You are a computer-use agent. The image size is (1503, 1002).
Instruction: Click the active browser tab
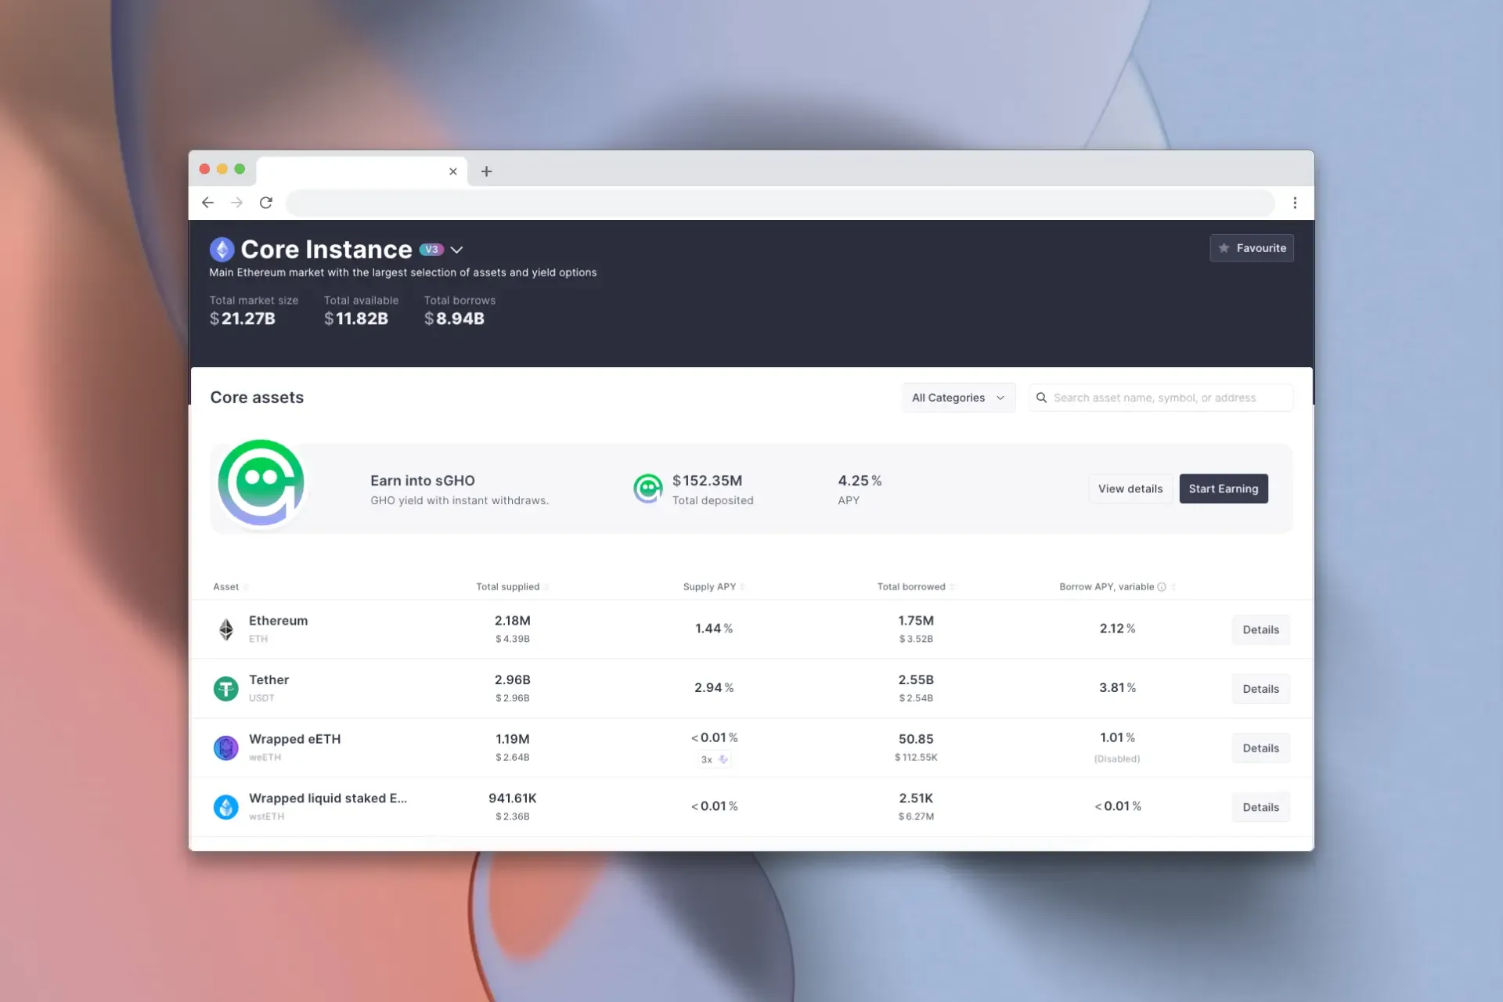[x=362, y=171]
